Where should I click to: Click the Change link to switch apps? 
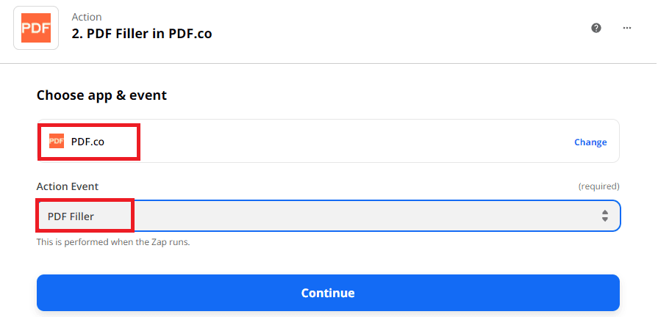click(590, 142)
